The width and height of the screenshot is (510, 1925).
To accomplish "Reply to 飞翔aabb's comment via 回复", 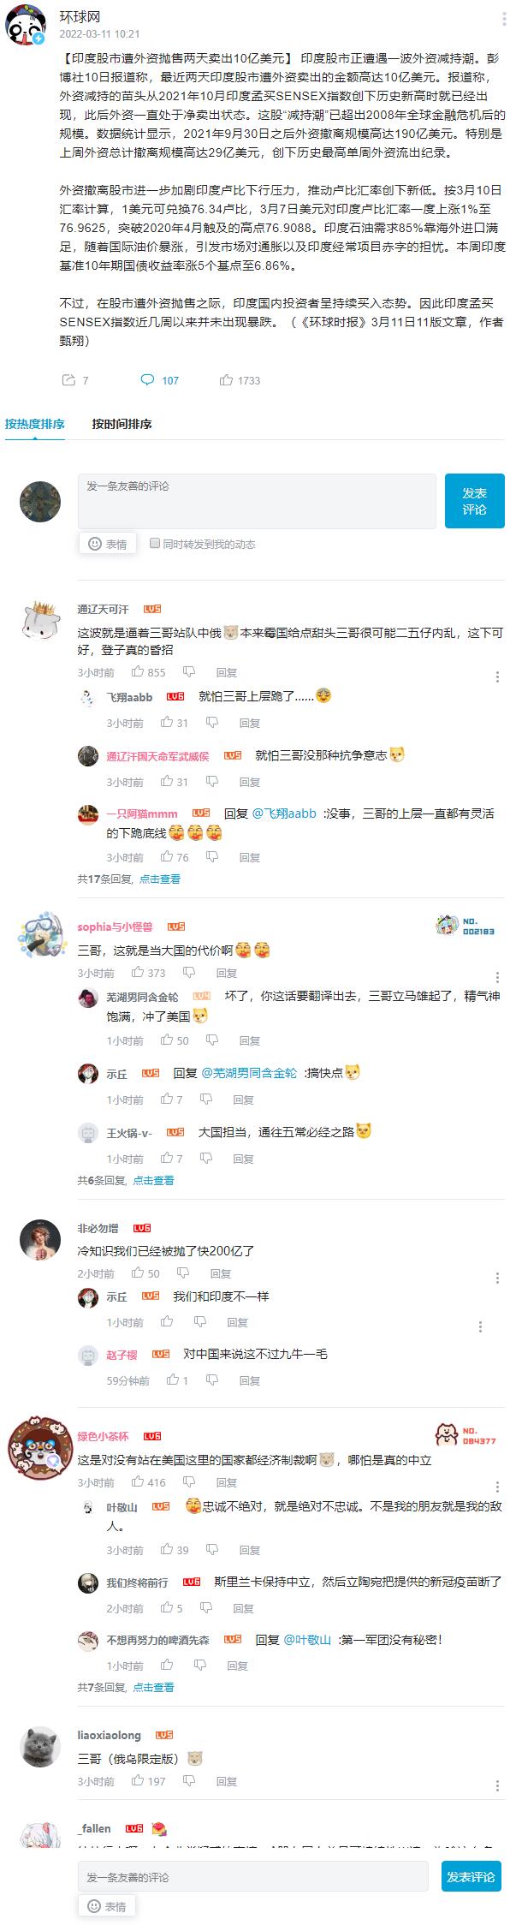I will 250,723.
